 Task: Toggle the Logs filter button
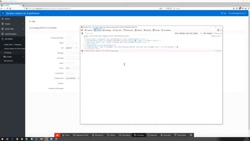[187, 33]
